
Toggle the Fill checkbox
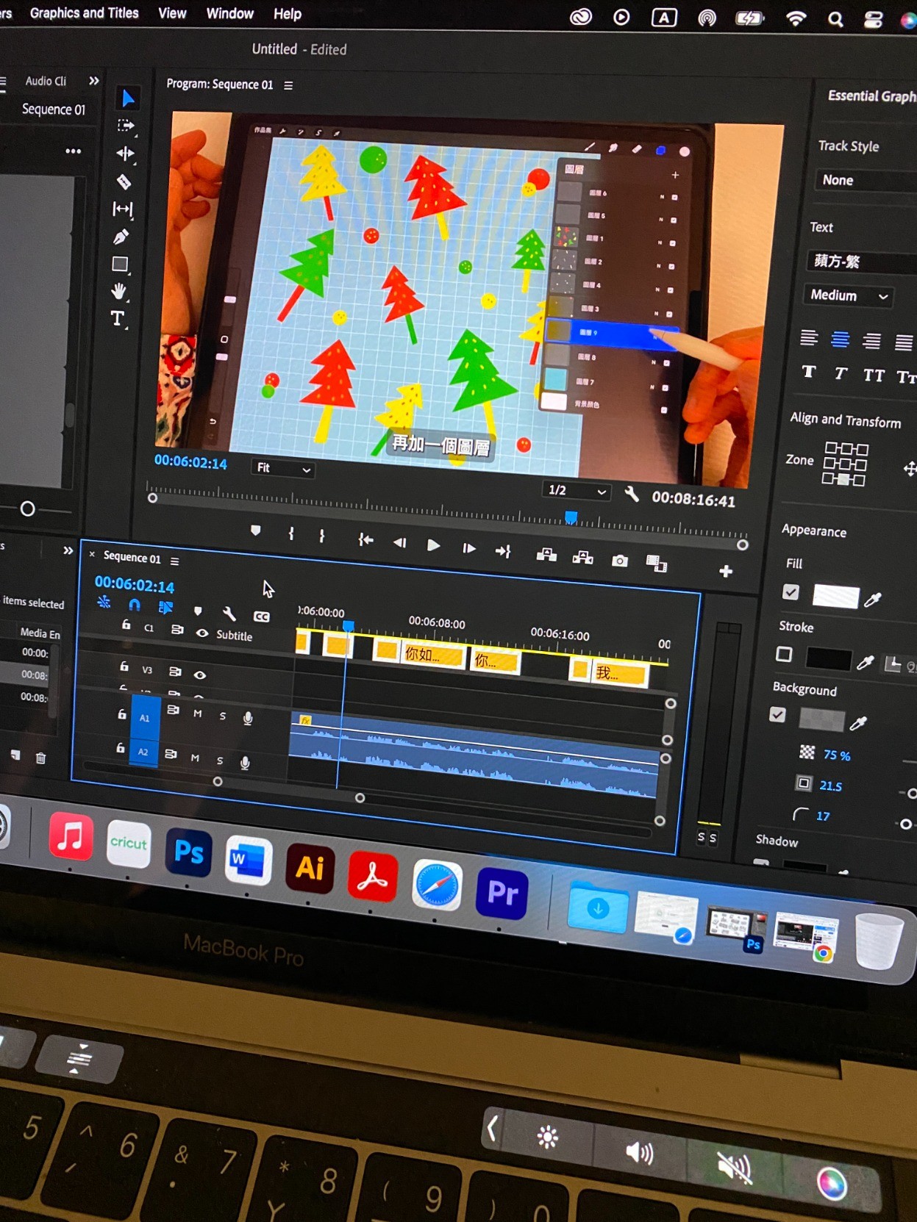[x=791, y=592]
